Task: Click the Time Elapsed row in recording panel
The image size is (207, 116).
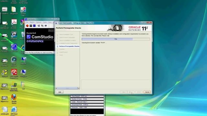Action: click(87, 96)
